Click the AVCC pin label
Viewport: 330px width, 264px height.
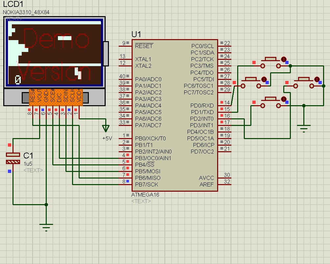coord(207,178)
